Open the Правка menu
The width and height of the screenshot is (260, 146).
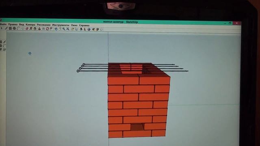[13, 24]
